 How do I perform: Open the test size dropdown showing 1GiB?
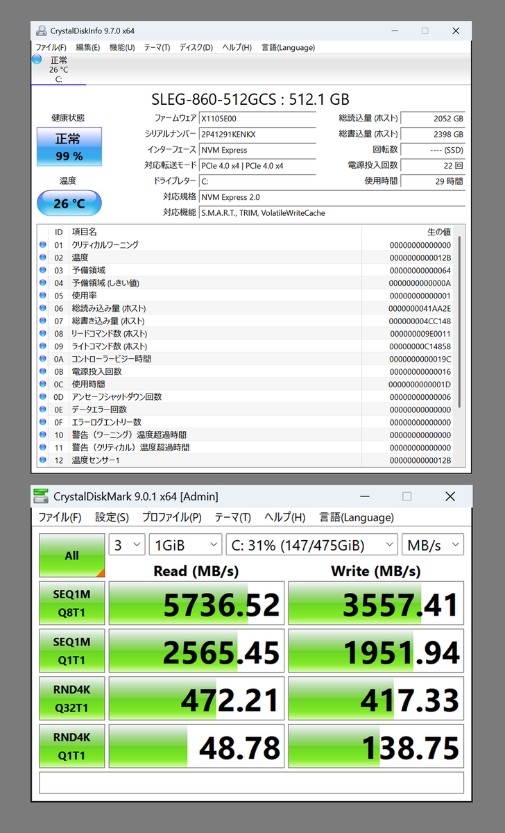pos(185,545)
